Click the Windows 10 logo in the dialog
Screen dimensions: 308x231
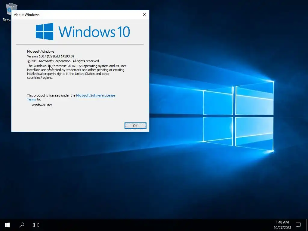tap(83, 31)
